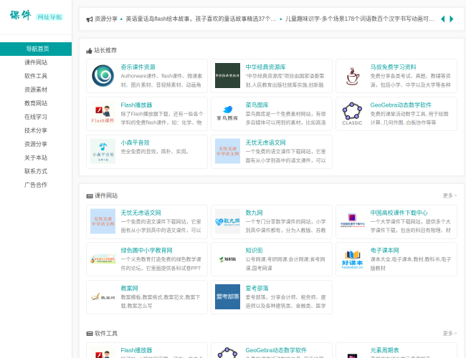Select 导航首页 in the sidebar
466x358 pixels.
(x=36, y=49)
